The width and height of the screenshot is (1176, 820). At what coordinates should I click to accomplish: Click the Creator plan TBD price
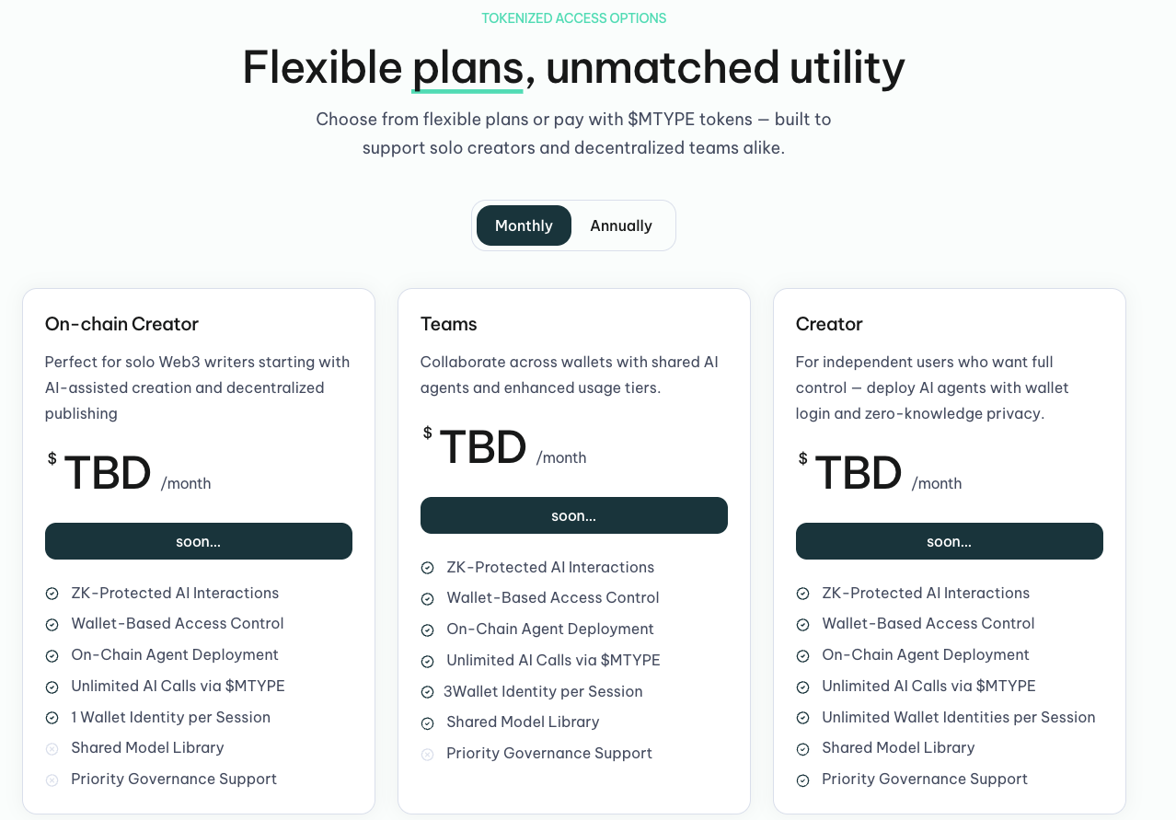click(858, 473)
